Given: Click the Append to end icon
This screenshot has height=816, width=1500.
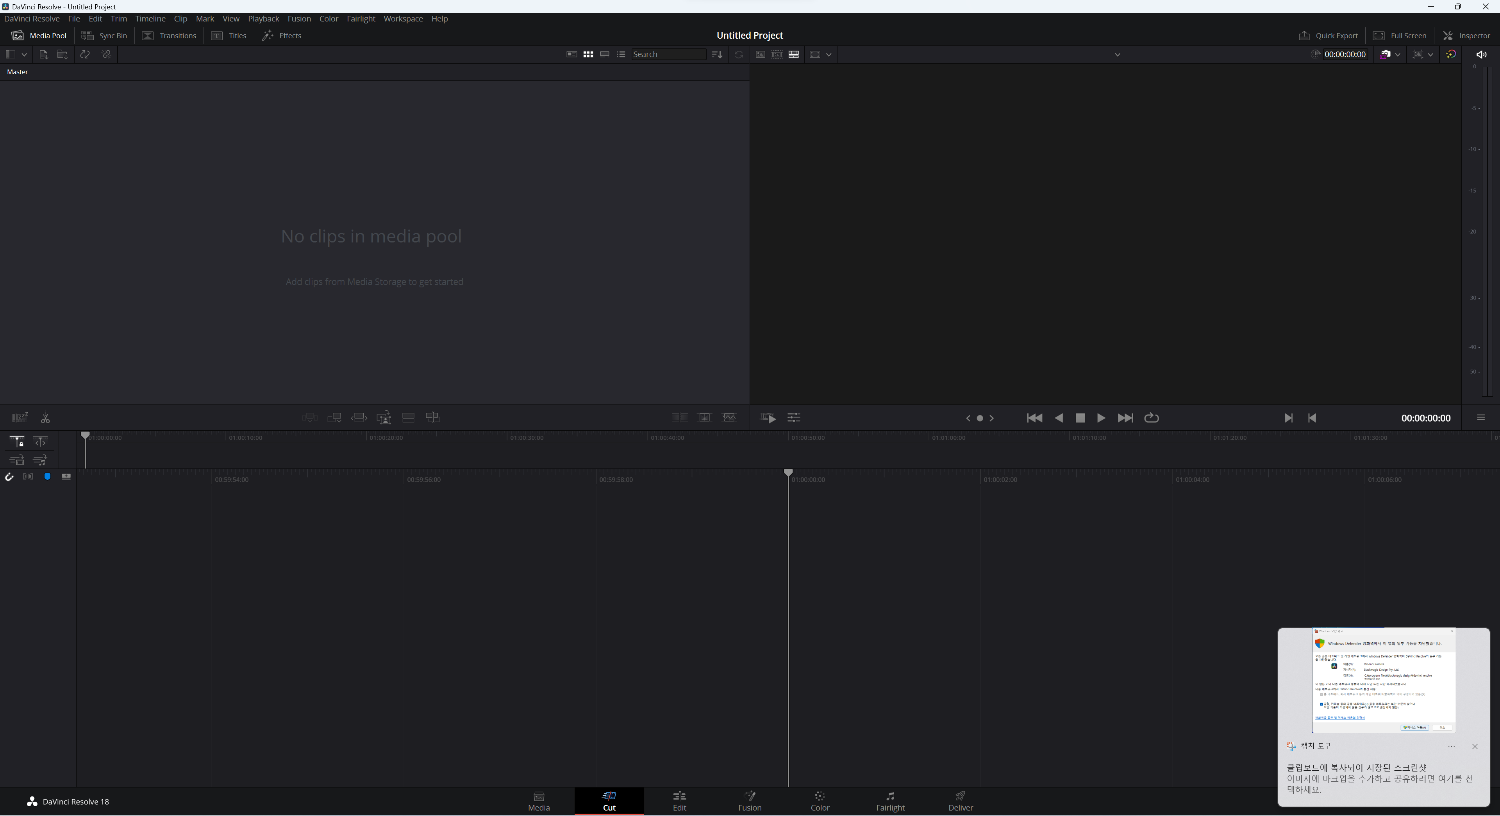Looking at the screenshot, I should 334,417.
